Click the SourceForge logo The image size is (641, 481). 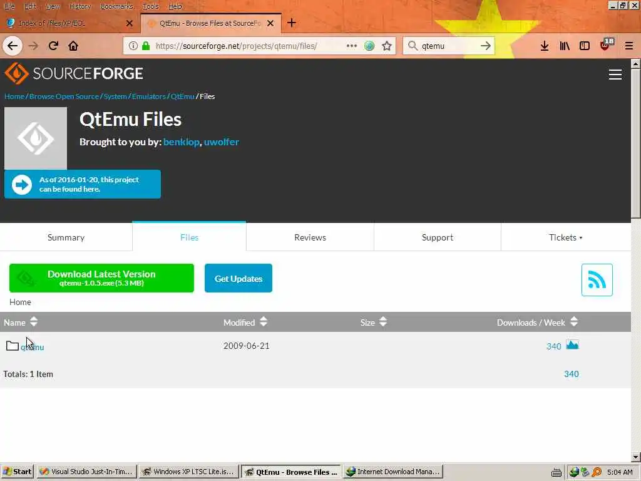[74, 74]
